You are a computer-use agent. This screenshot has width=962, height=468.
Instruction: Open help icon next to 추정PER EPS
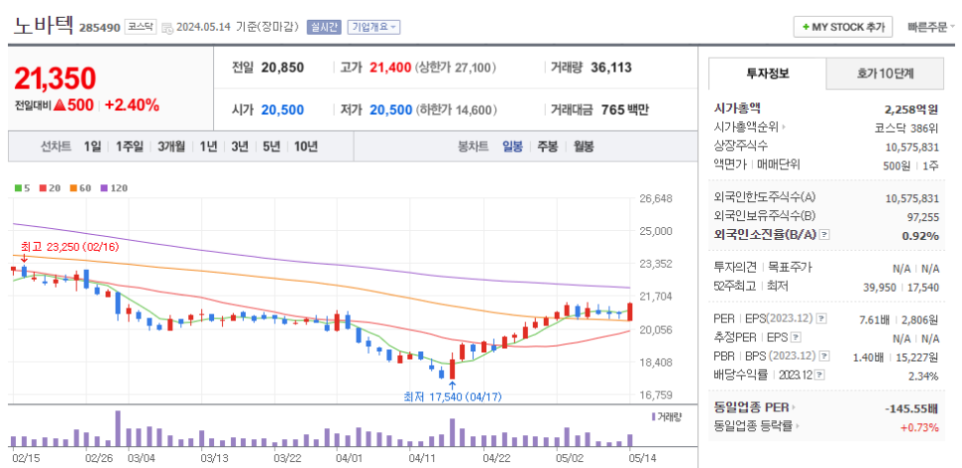(x=796, y=338)
